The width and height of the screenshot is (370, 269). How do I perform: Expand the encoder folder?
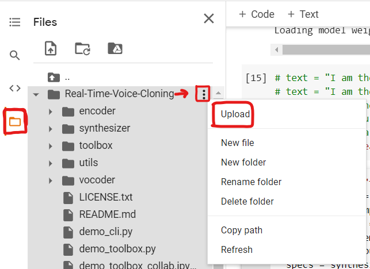click(50, 112)
